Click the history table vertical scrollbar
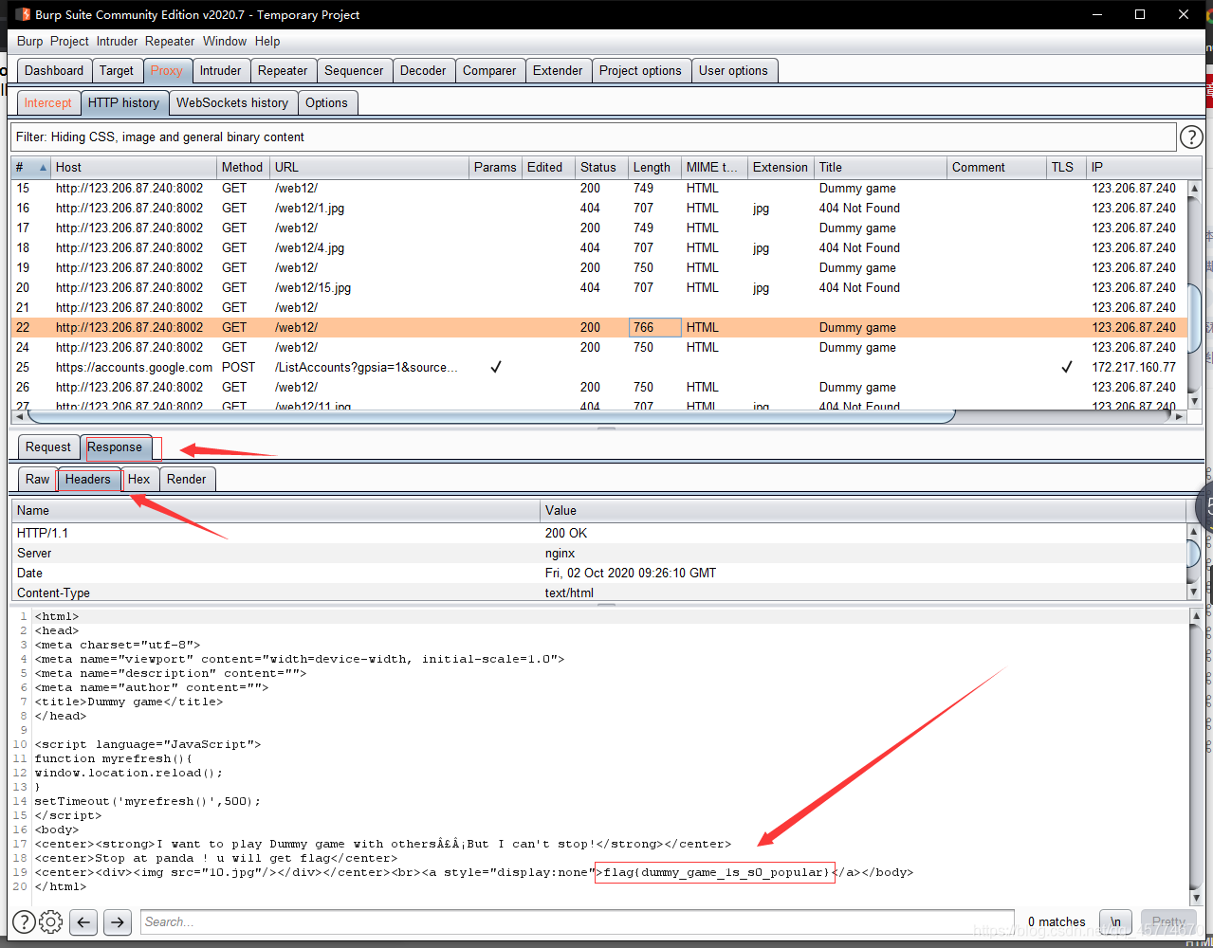 click(1194, 294)
